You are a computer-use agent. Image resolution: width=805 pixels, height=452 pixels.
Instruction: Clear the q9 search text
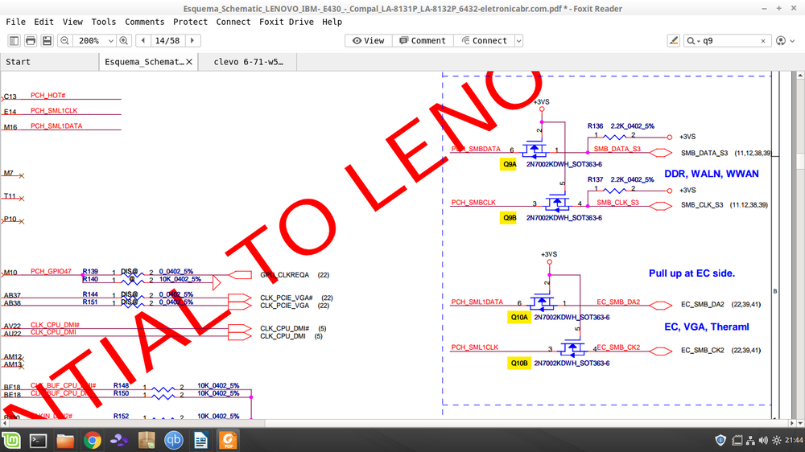[x=763, y=41]
